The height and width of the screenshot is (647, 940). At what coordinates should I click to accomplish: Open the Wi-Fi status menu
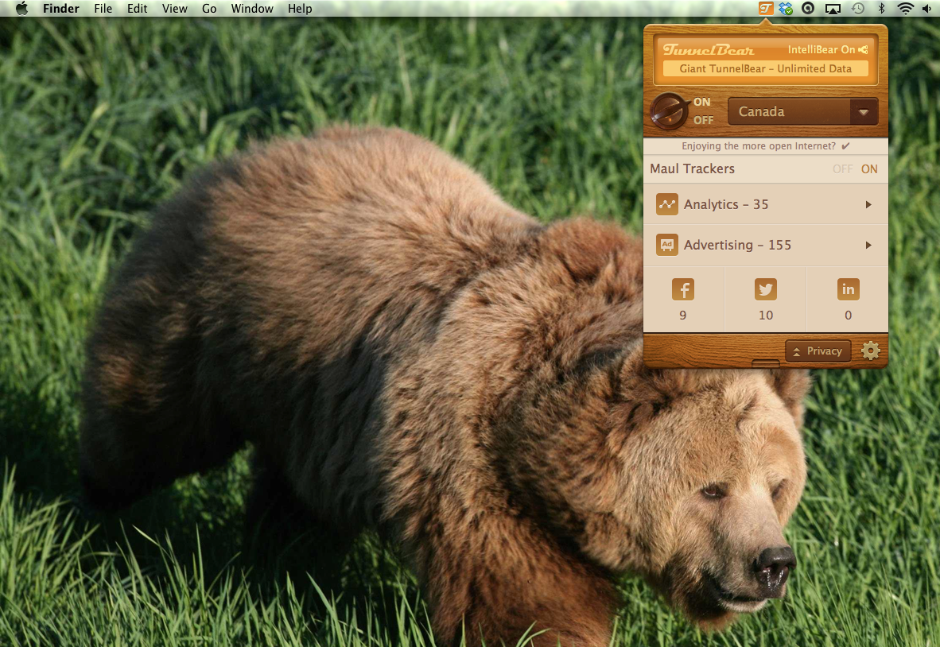point(905,9)
